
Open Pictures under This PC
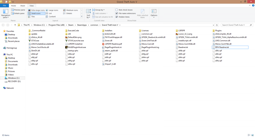click(11, 71)
